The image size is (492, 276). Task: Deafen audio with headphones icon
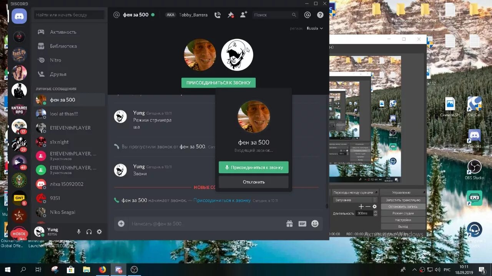pos(89,232)
